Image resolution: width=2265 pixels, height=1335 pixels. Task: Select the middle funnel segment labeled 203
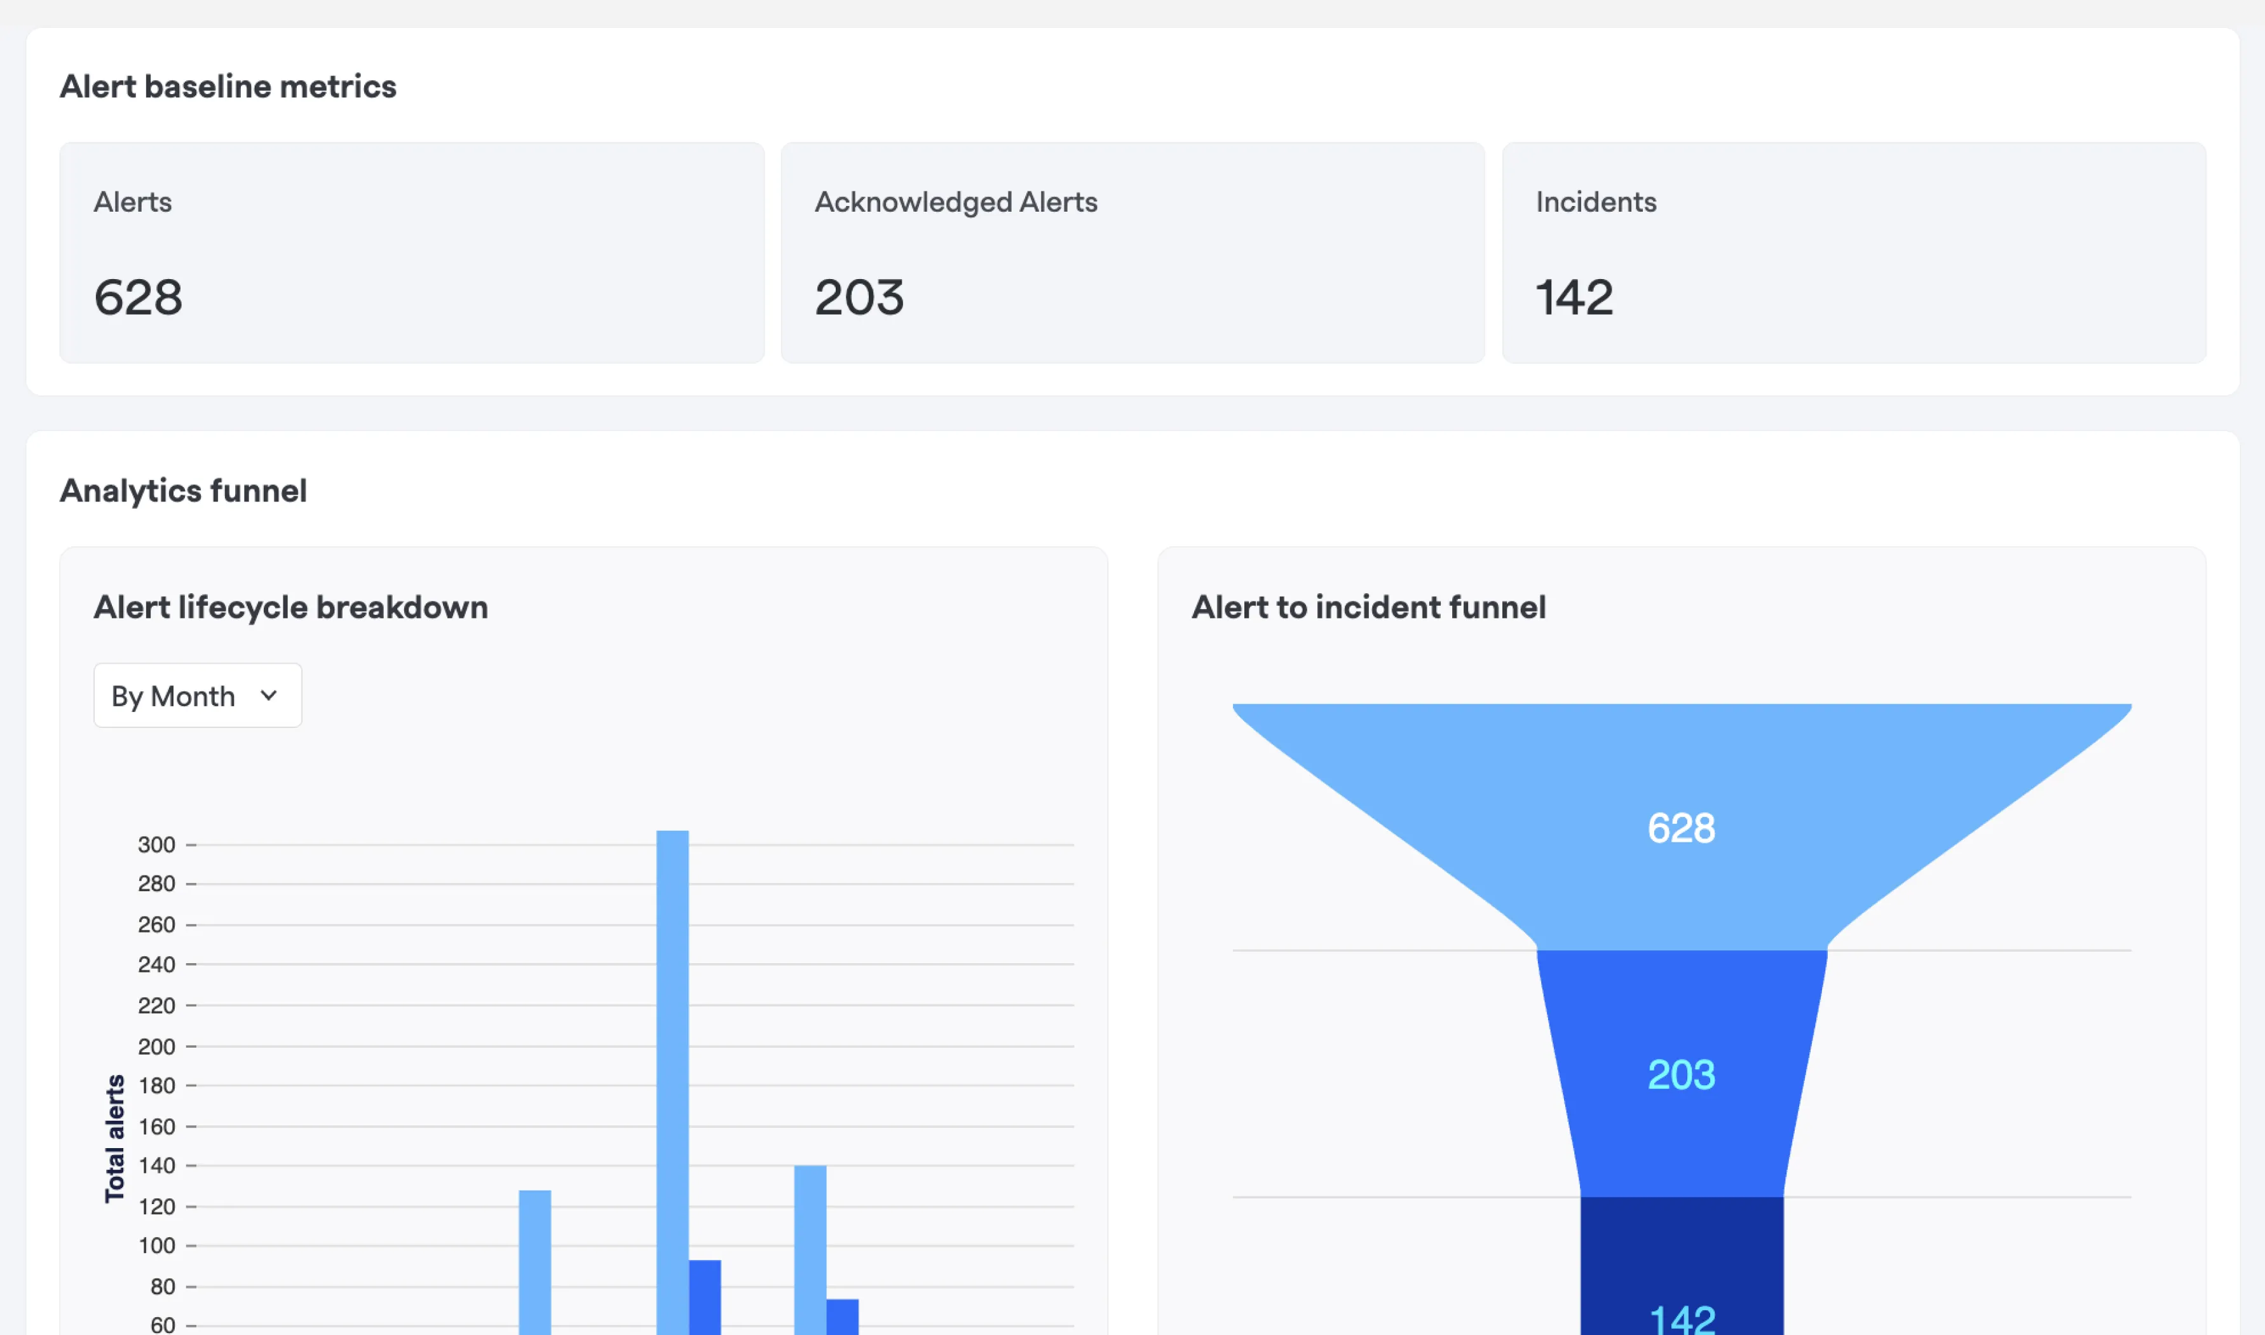click(1680, 1074)
